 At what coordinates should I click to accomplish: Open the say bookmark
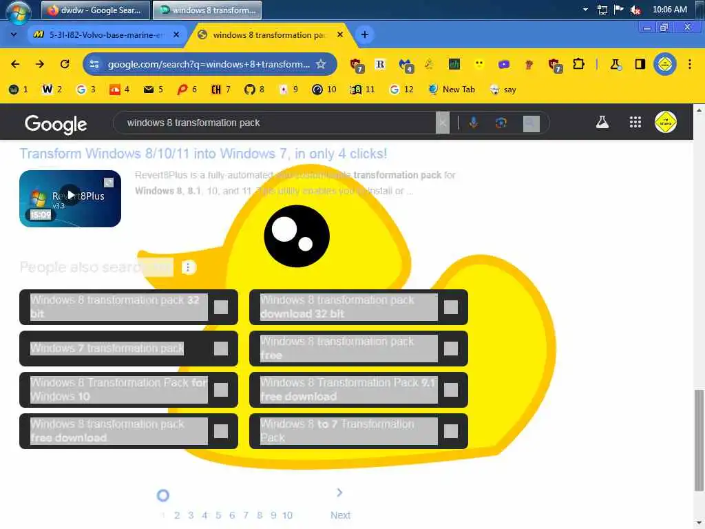[503, 90]
